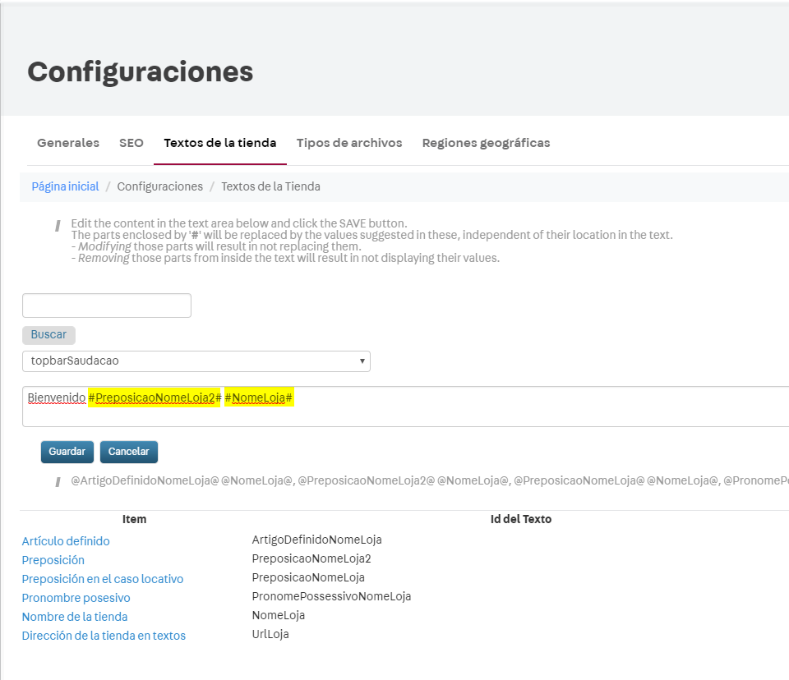
Task: Open the SEO settings tab
Action: [131, 142]
